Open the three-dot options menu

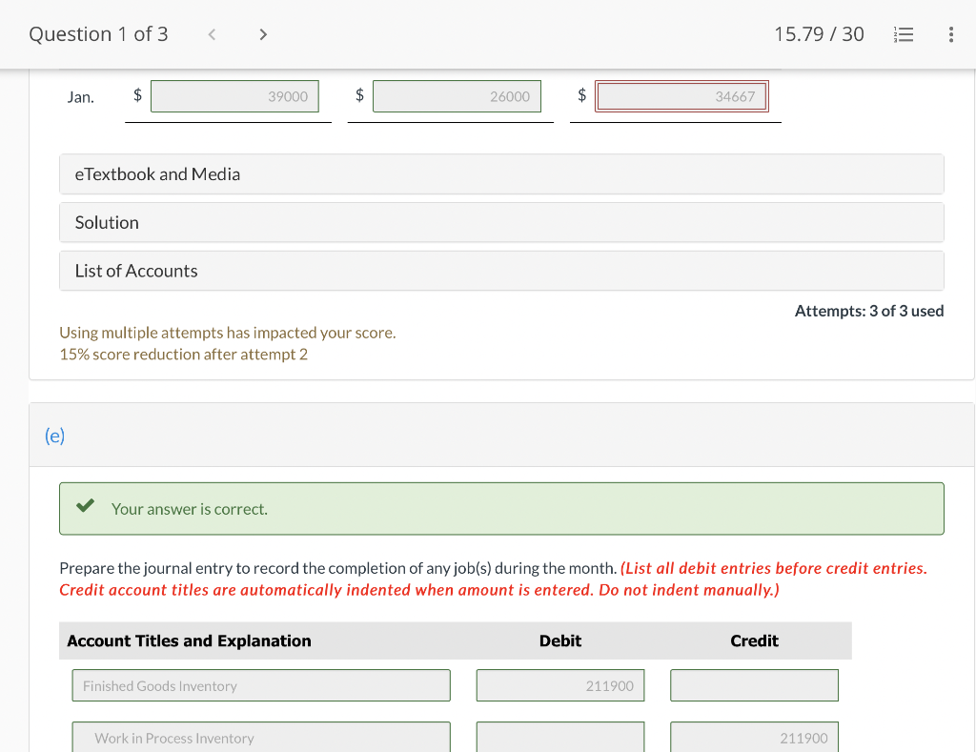[950, 34]
